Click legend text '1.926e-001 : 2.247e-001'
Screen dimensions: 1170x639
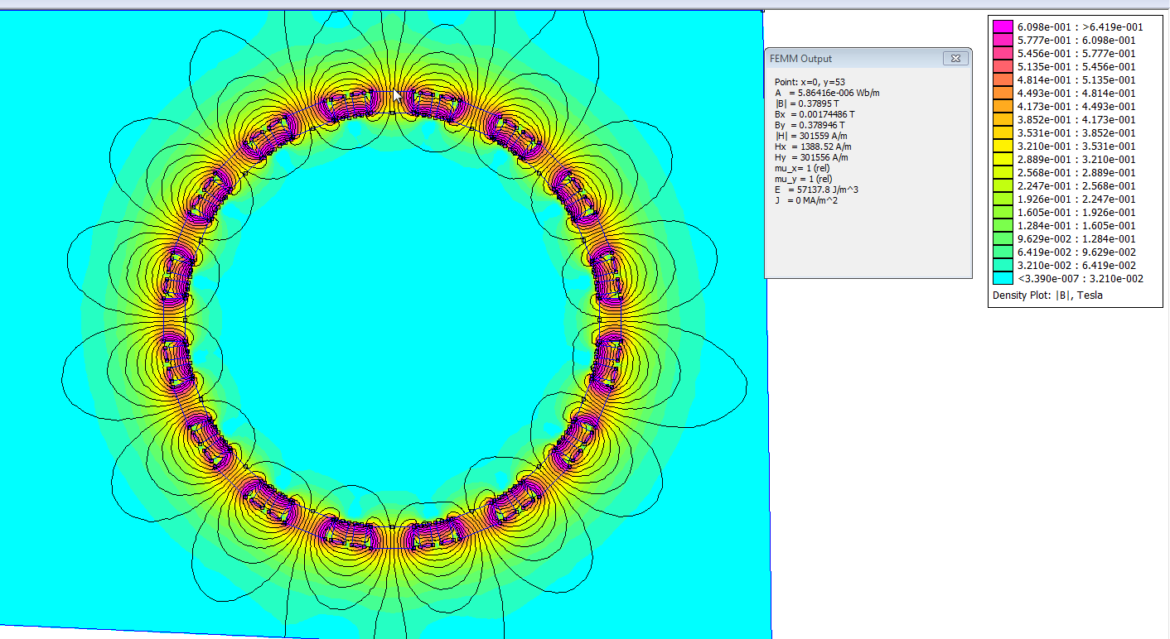1076,199
